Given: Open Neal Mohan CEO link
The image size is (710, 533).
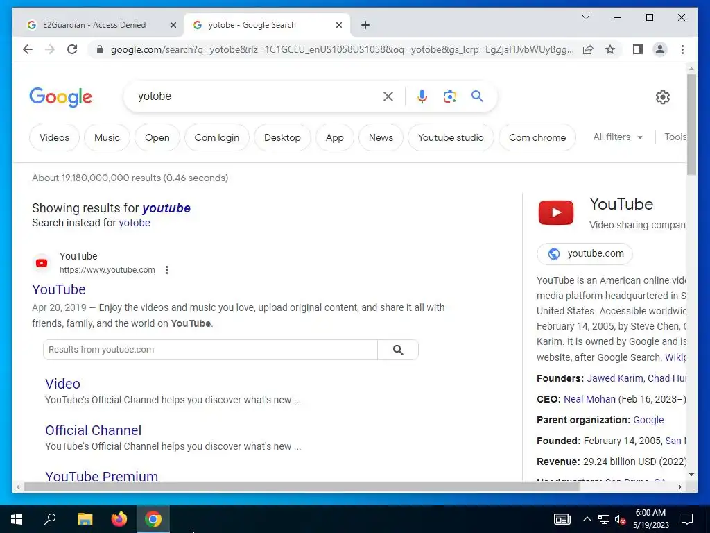Looking at the screenshot, I should tap(589, 399).
